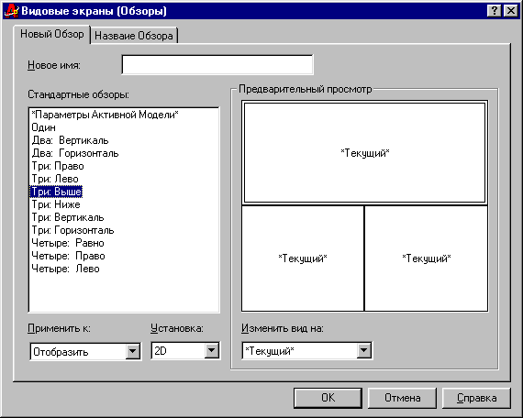Select the bottom-right preview viewport pane
523x418 pixels.
(x=427, y=258)
